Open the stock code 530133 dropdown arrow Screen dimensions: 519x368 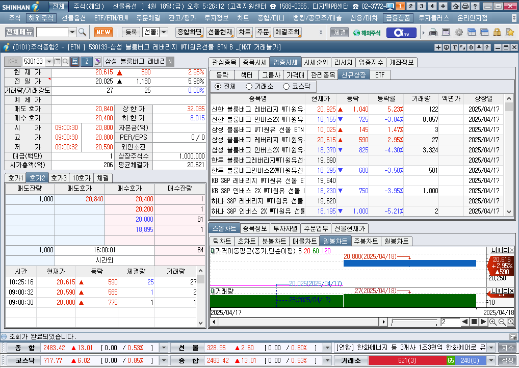(x=49, y=62)
